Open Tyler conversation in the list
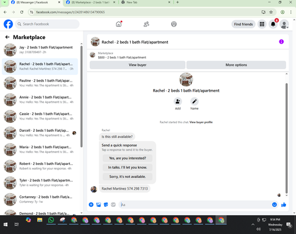 40,183
